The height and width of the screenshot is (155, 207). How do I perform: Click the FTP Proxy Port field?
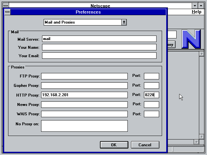tap(151, 76)
